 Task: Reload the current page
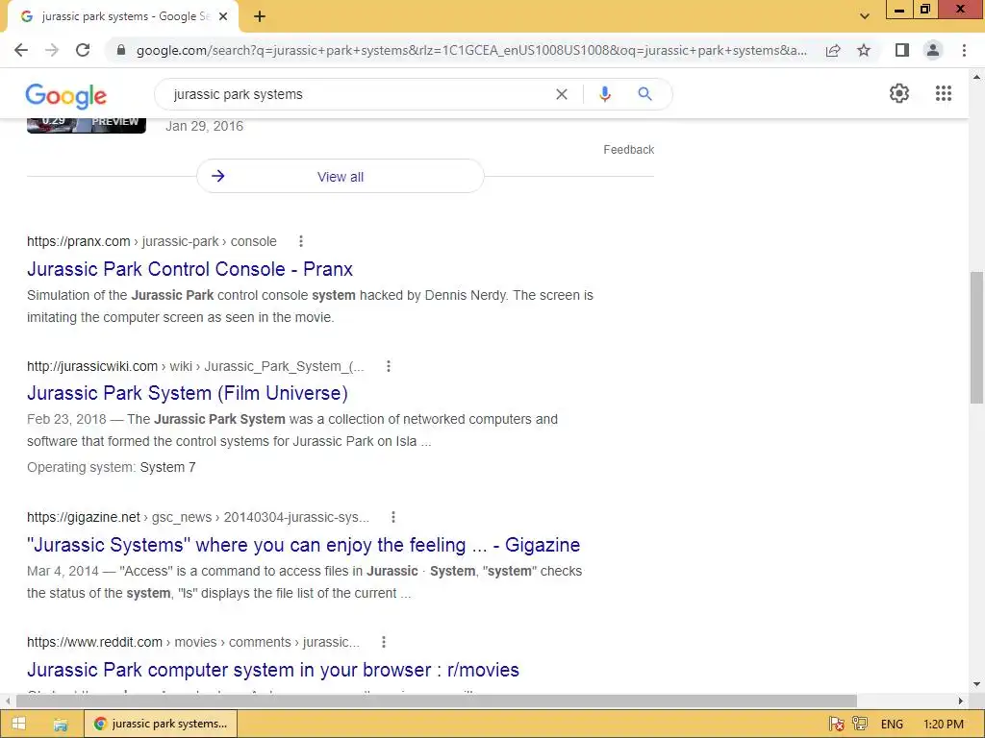83,50
